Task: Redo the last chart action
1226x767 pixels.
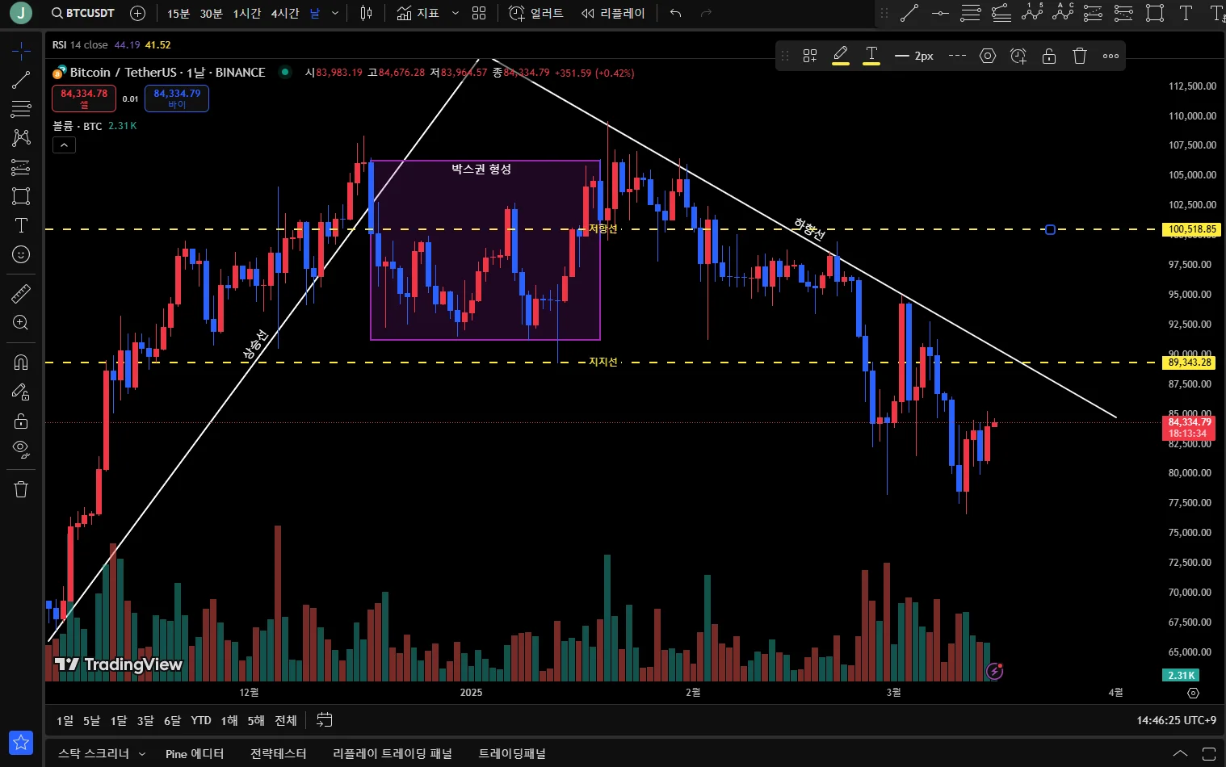Action: pyautogui.click(x=707, y=13)
